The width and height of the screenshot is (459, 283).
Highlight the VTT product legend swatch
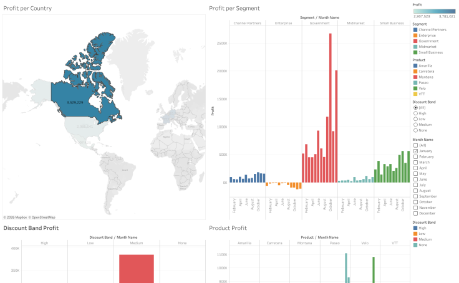(x=415, y=94)
